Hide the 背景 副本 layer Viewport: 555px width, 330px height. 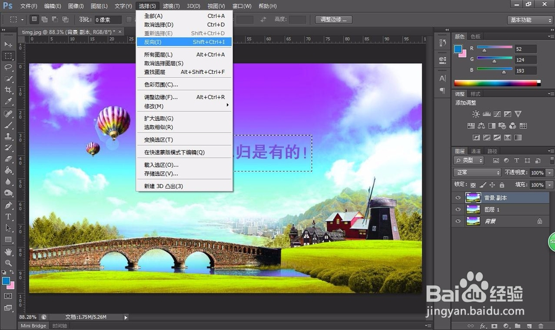(x=458, y=197)
